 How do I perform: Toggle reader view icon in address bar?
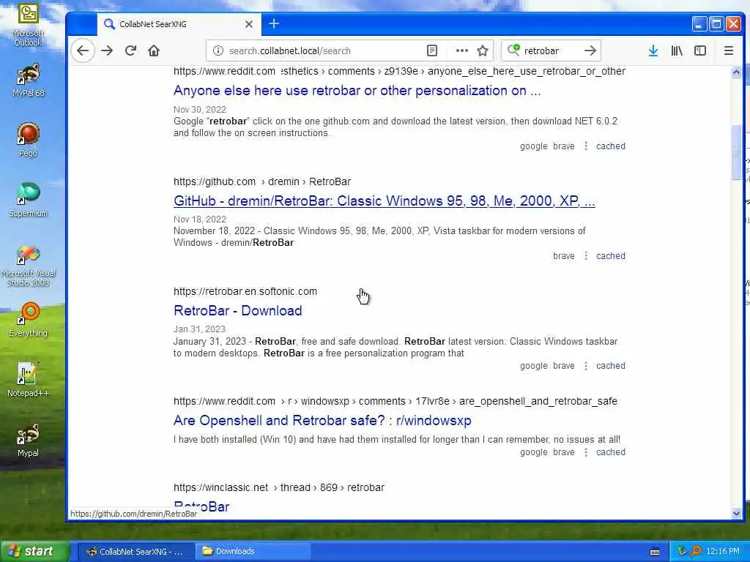(432, 50)
